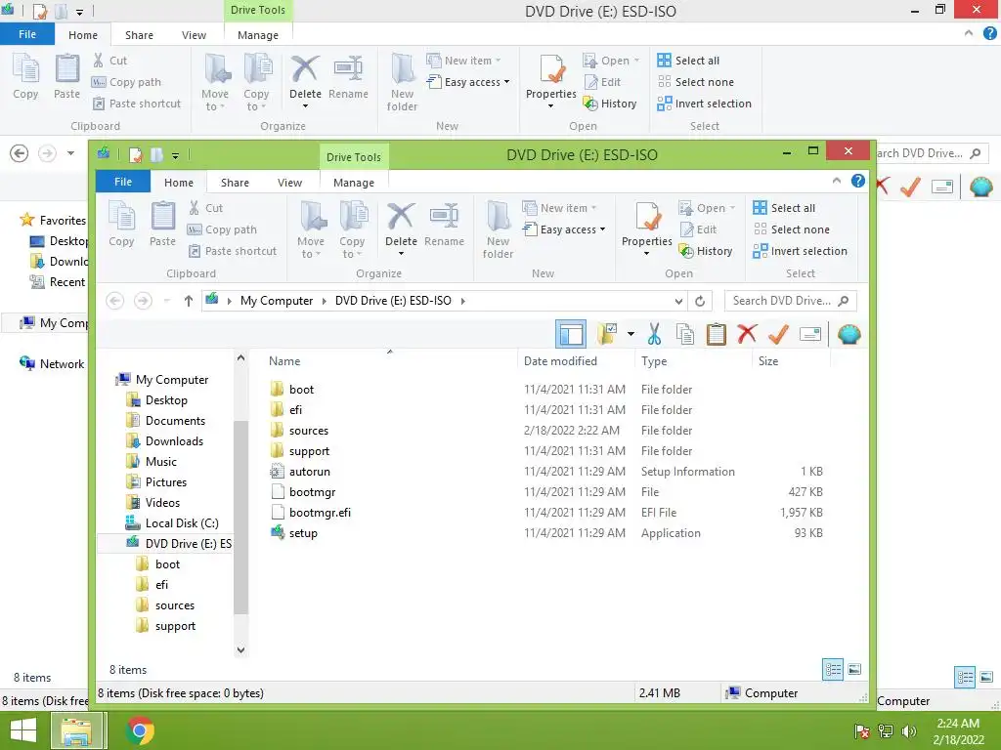Click scissors cut icon in lower toolbar
1001x750 pixels.
tap(654, 334)
